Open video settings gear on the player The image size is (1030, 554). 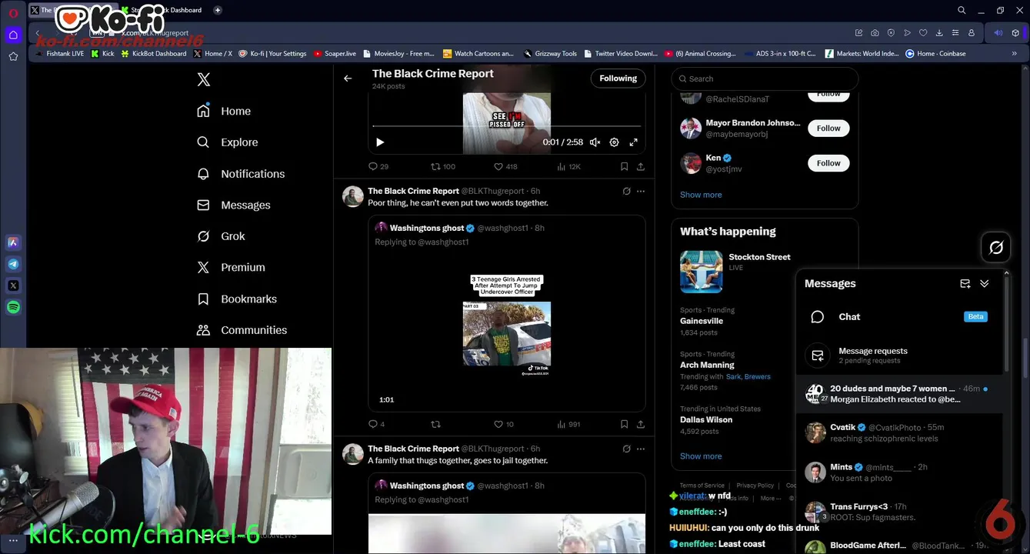tap(614, 142)
